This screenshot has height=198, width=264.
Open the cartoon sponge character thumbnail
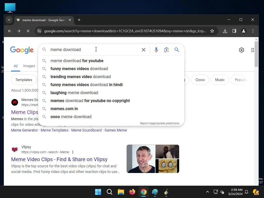(167, 166)
